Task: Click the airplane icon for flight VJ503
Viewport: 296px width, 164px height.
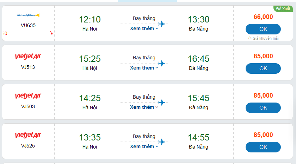Action: coord(161,103)
